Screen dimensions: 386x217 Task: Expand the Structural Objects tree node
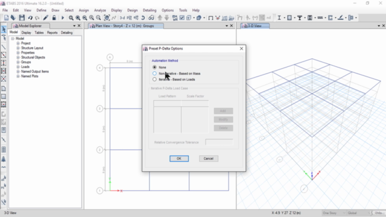point(18,57)
